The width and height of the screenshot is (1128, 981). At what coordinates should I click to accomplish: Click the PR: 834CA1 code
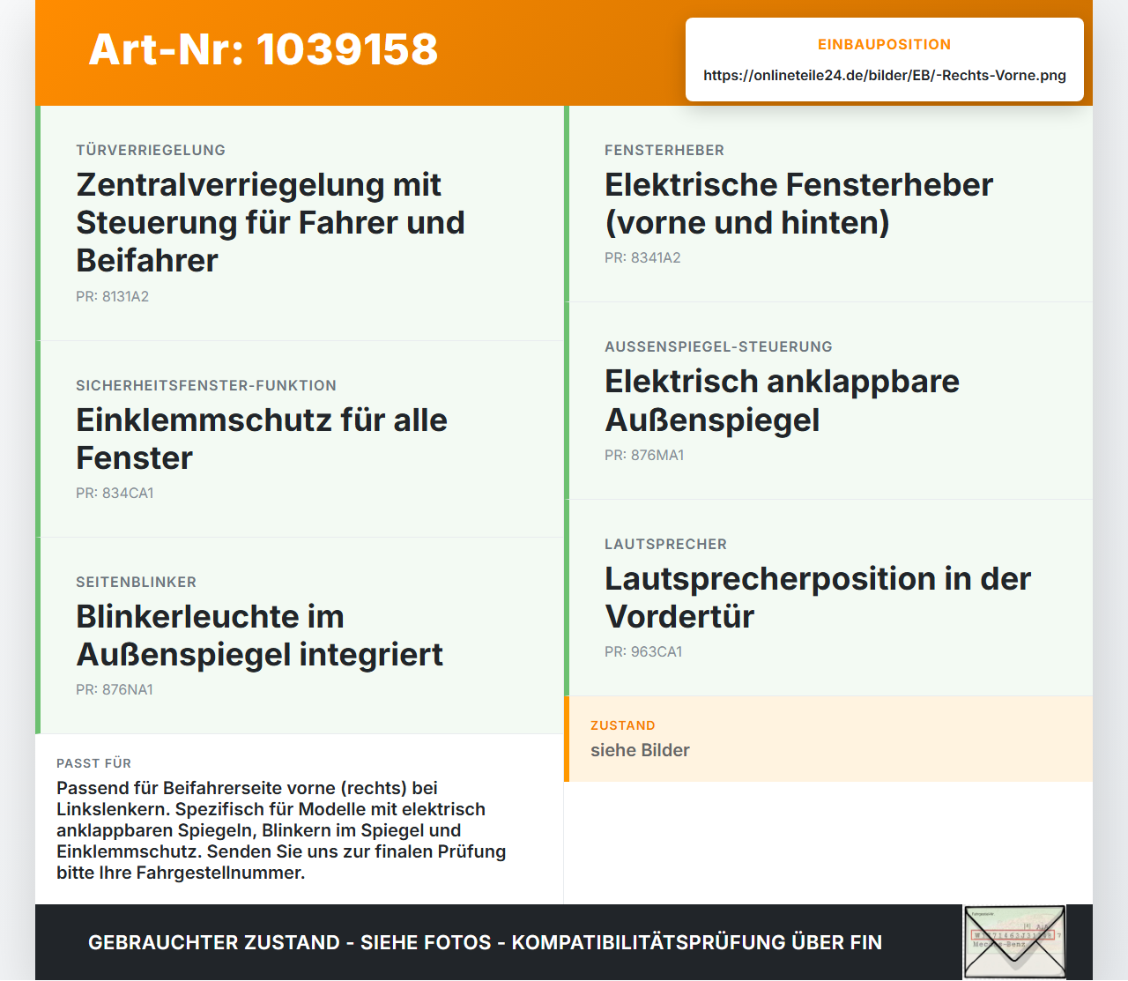pos(115,493)
